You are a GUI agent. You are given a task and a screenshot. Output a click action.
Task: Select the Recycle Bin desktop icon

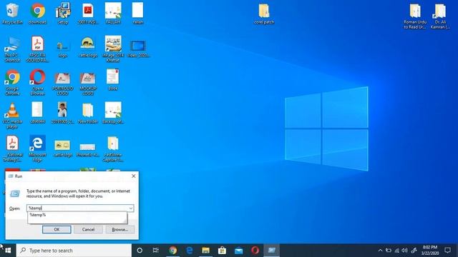(12, 14)
